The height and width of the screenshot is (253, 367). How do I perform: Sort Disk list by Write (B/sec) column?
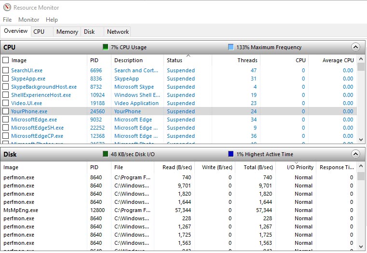[215, 167]
